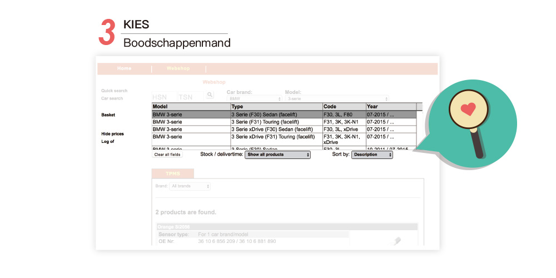This screenshot has height=278, width=556.
Task: Open the Brand filter All brands dropdown
Action: click(x=190, y=186)
